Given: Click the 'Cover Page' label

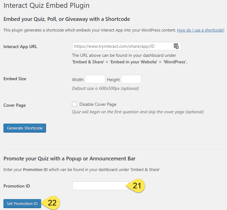Looking at the screenshot, I should [14, 105].
